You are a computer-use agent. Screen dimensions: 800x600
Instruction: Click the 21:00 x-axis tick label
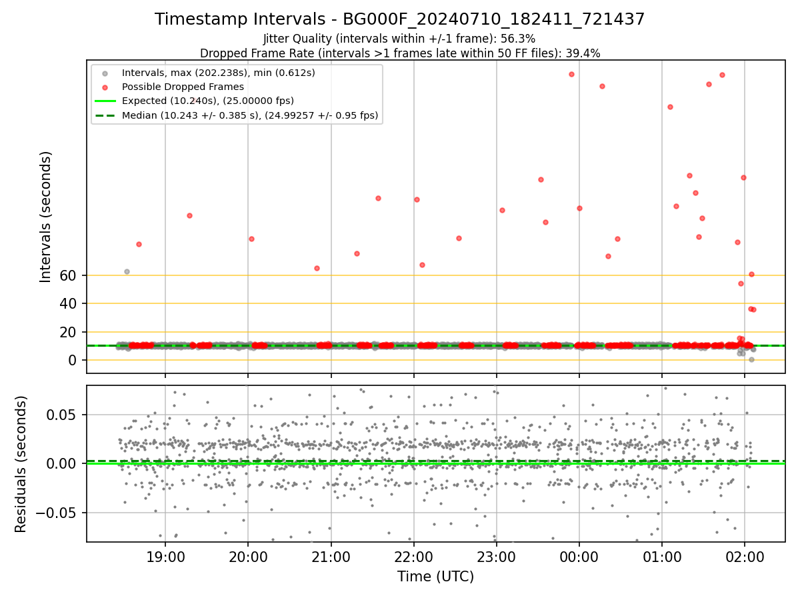click(331, 557)
